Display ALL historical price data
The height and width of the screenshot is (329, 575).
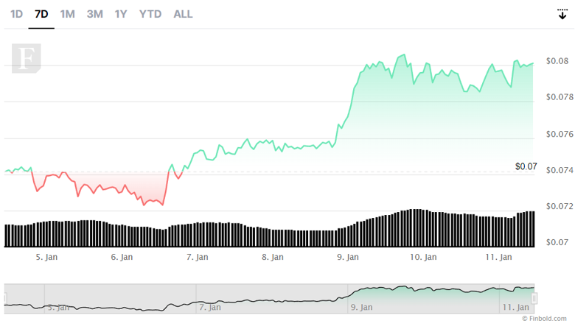183,14
